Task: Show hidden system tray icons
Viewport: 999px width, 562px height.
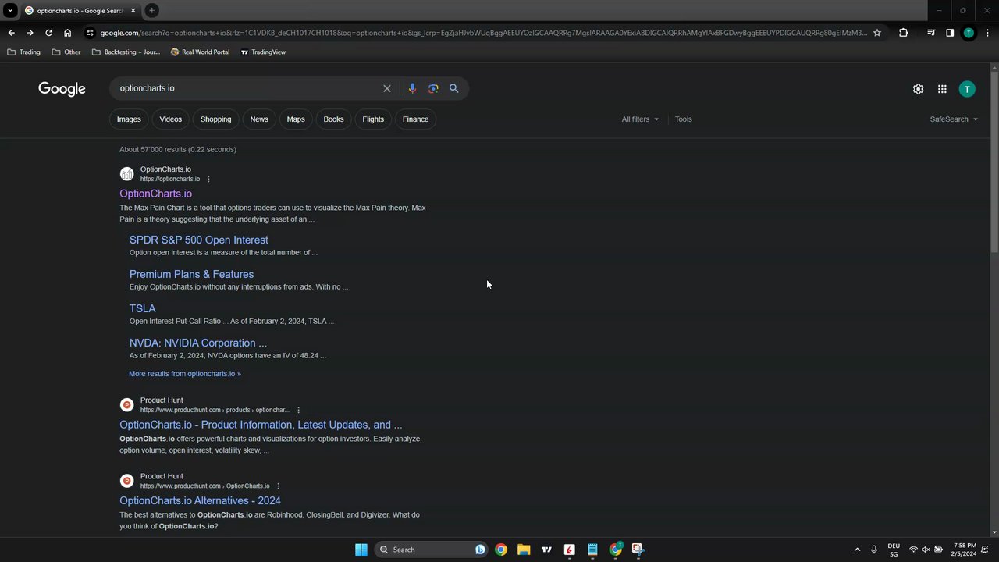Action: (857, 550)
